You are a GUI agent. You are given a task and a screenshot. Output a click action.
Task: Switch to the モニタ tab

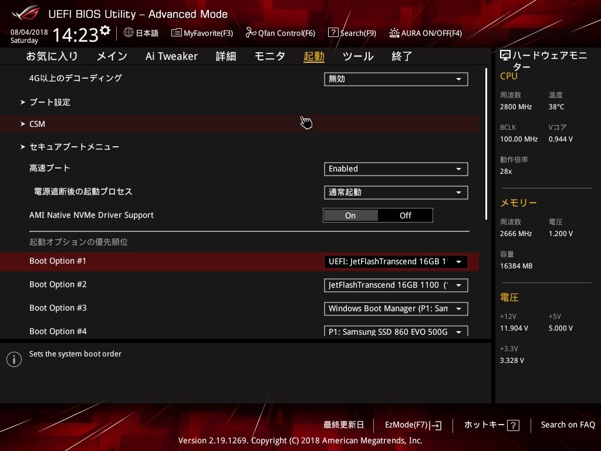tap(270, 56)
